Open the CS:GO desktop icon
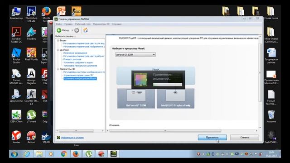Viewport: 290px width, 163px height. [x=76, y=11]
